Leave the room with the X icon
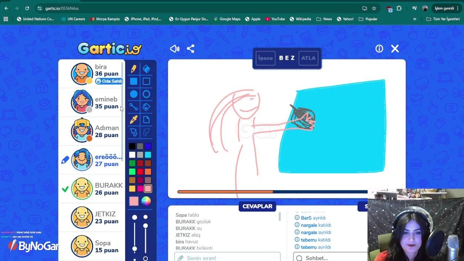Screen dimensions: 464x261 (x=395, y=49)
